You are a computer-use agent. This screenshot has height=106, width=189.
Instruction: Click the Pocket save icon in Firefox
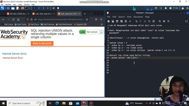point(96,19)
